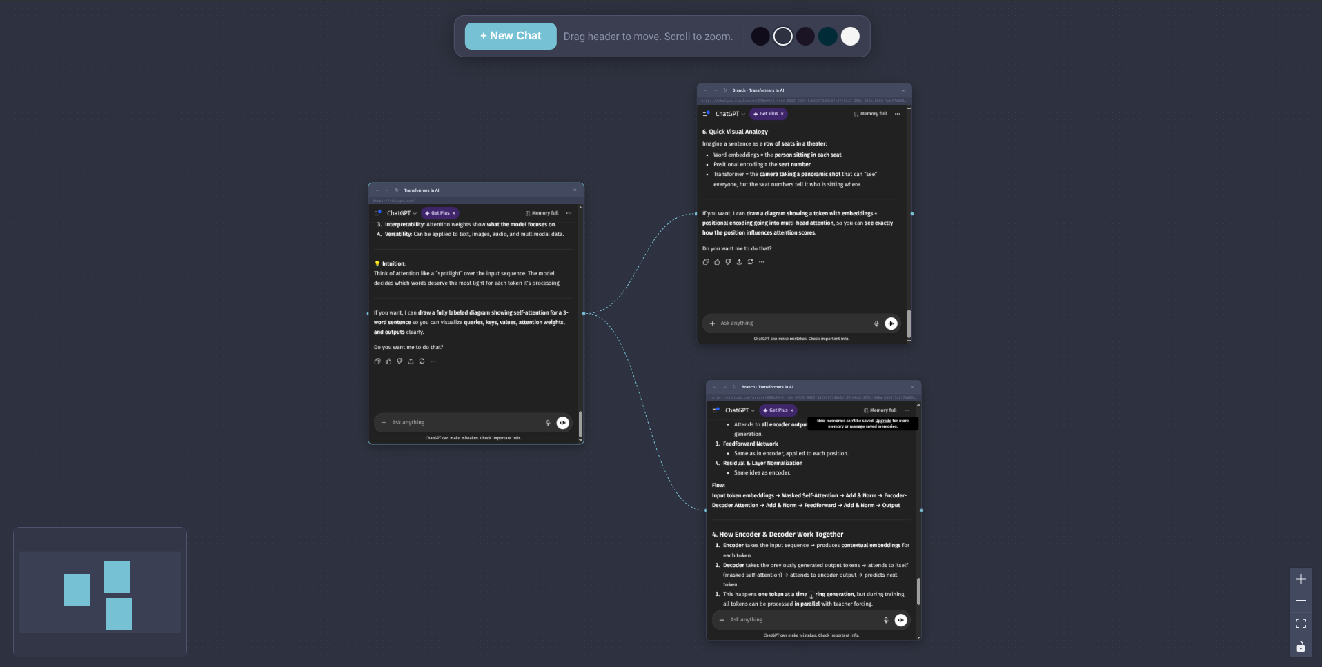Give a thumbs down to the ChatGPT reply
Viewport: 1322px width, 667px height.
coord(399,361)
